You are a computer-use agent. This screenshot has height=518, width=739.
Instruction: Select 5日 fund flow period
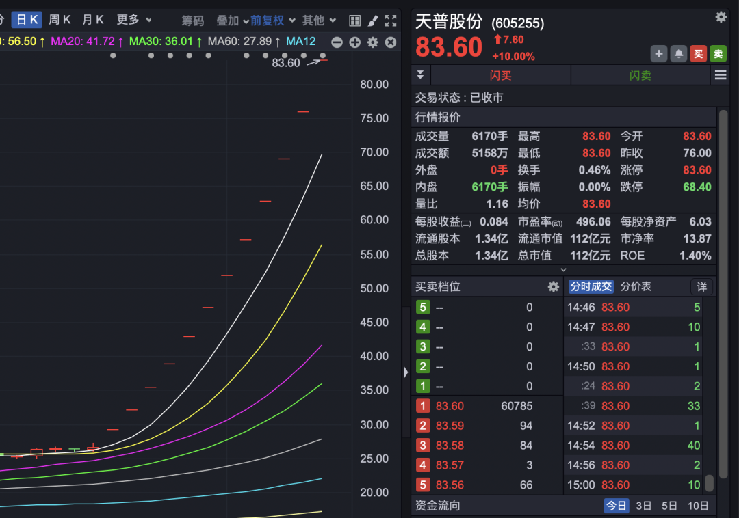pos(669,506)
